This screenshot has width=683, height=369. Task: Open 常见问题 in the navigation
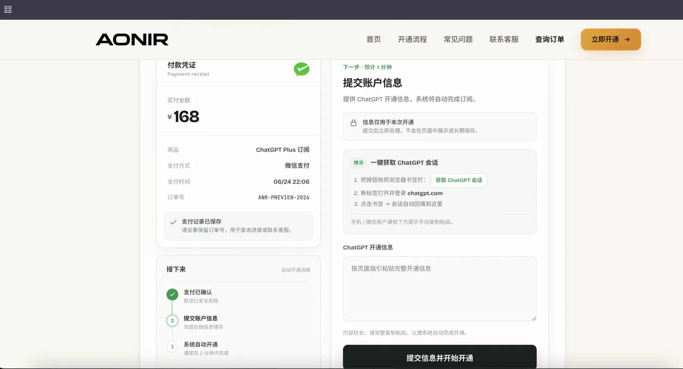pos(458,39)
